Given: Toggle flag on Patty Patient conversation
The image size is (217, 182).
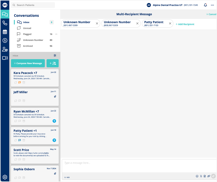Looking at the screenshot, I should [x=20, y=140].
